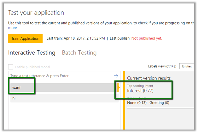Click the "Not published yet." status text
Screen dimensions: 198x133
click(x=147, y=38)
